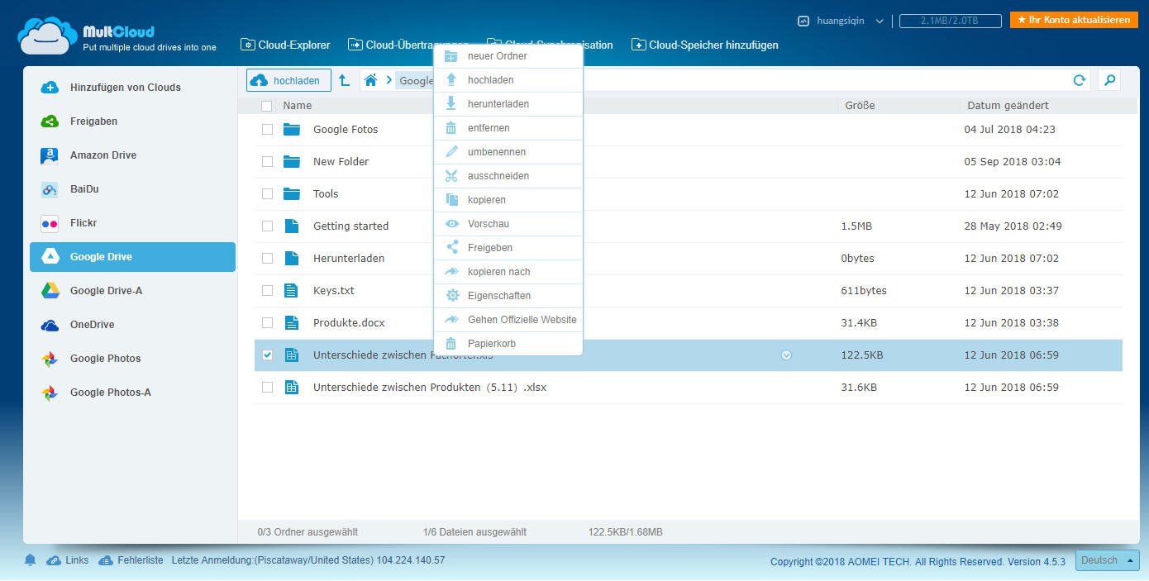This screenshot has height=581, width=1149.
Task: Click 'Ihr Konto aktualisieren' button
Action: click(x=1073, y=20)
